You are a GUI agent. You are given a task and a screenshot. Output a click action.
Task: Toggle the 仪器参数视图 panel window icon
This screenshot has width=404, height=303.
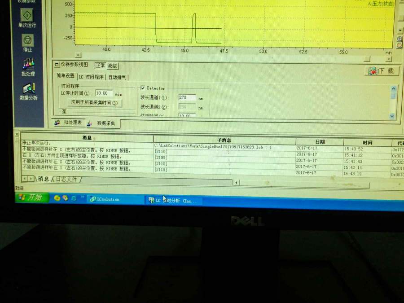click(57, 64)
